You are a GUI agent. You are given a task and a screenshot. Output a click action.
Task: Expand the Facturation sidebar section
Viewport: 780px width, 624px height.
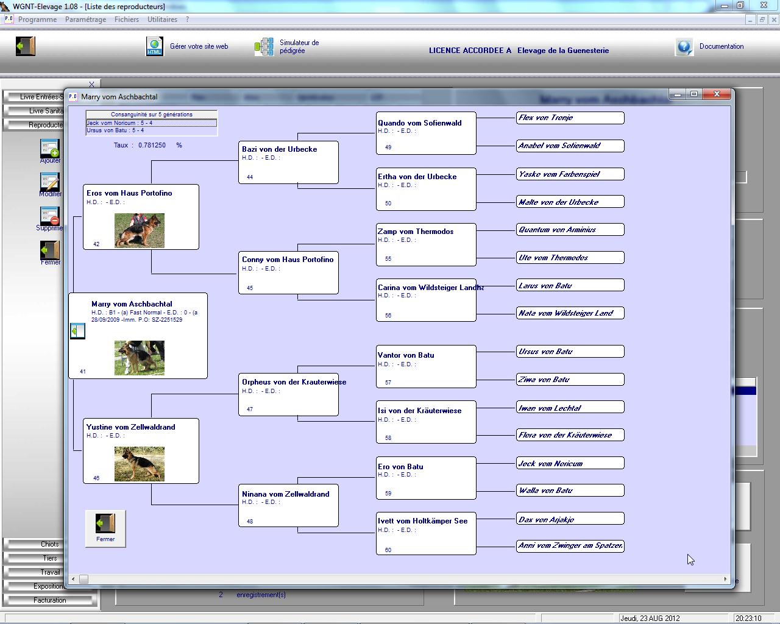[x=50, y=600]
